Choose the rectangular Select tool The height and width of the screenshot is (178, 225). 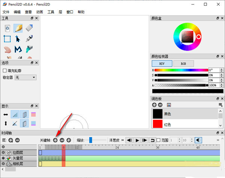(x=7, y=39)
